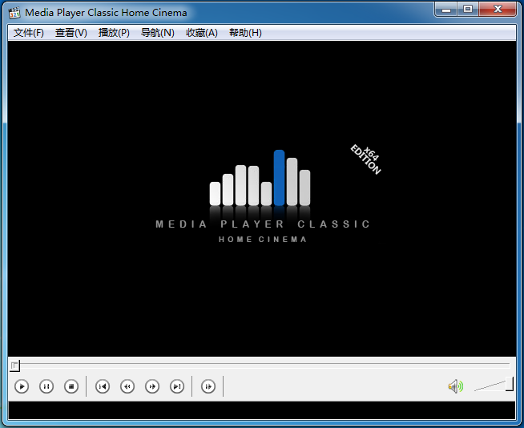Screen dimensions: 524x428
Task: Click the MPC-HC title bar app icon
Action: [x=14, y=13]
